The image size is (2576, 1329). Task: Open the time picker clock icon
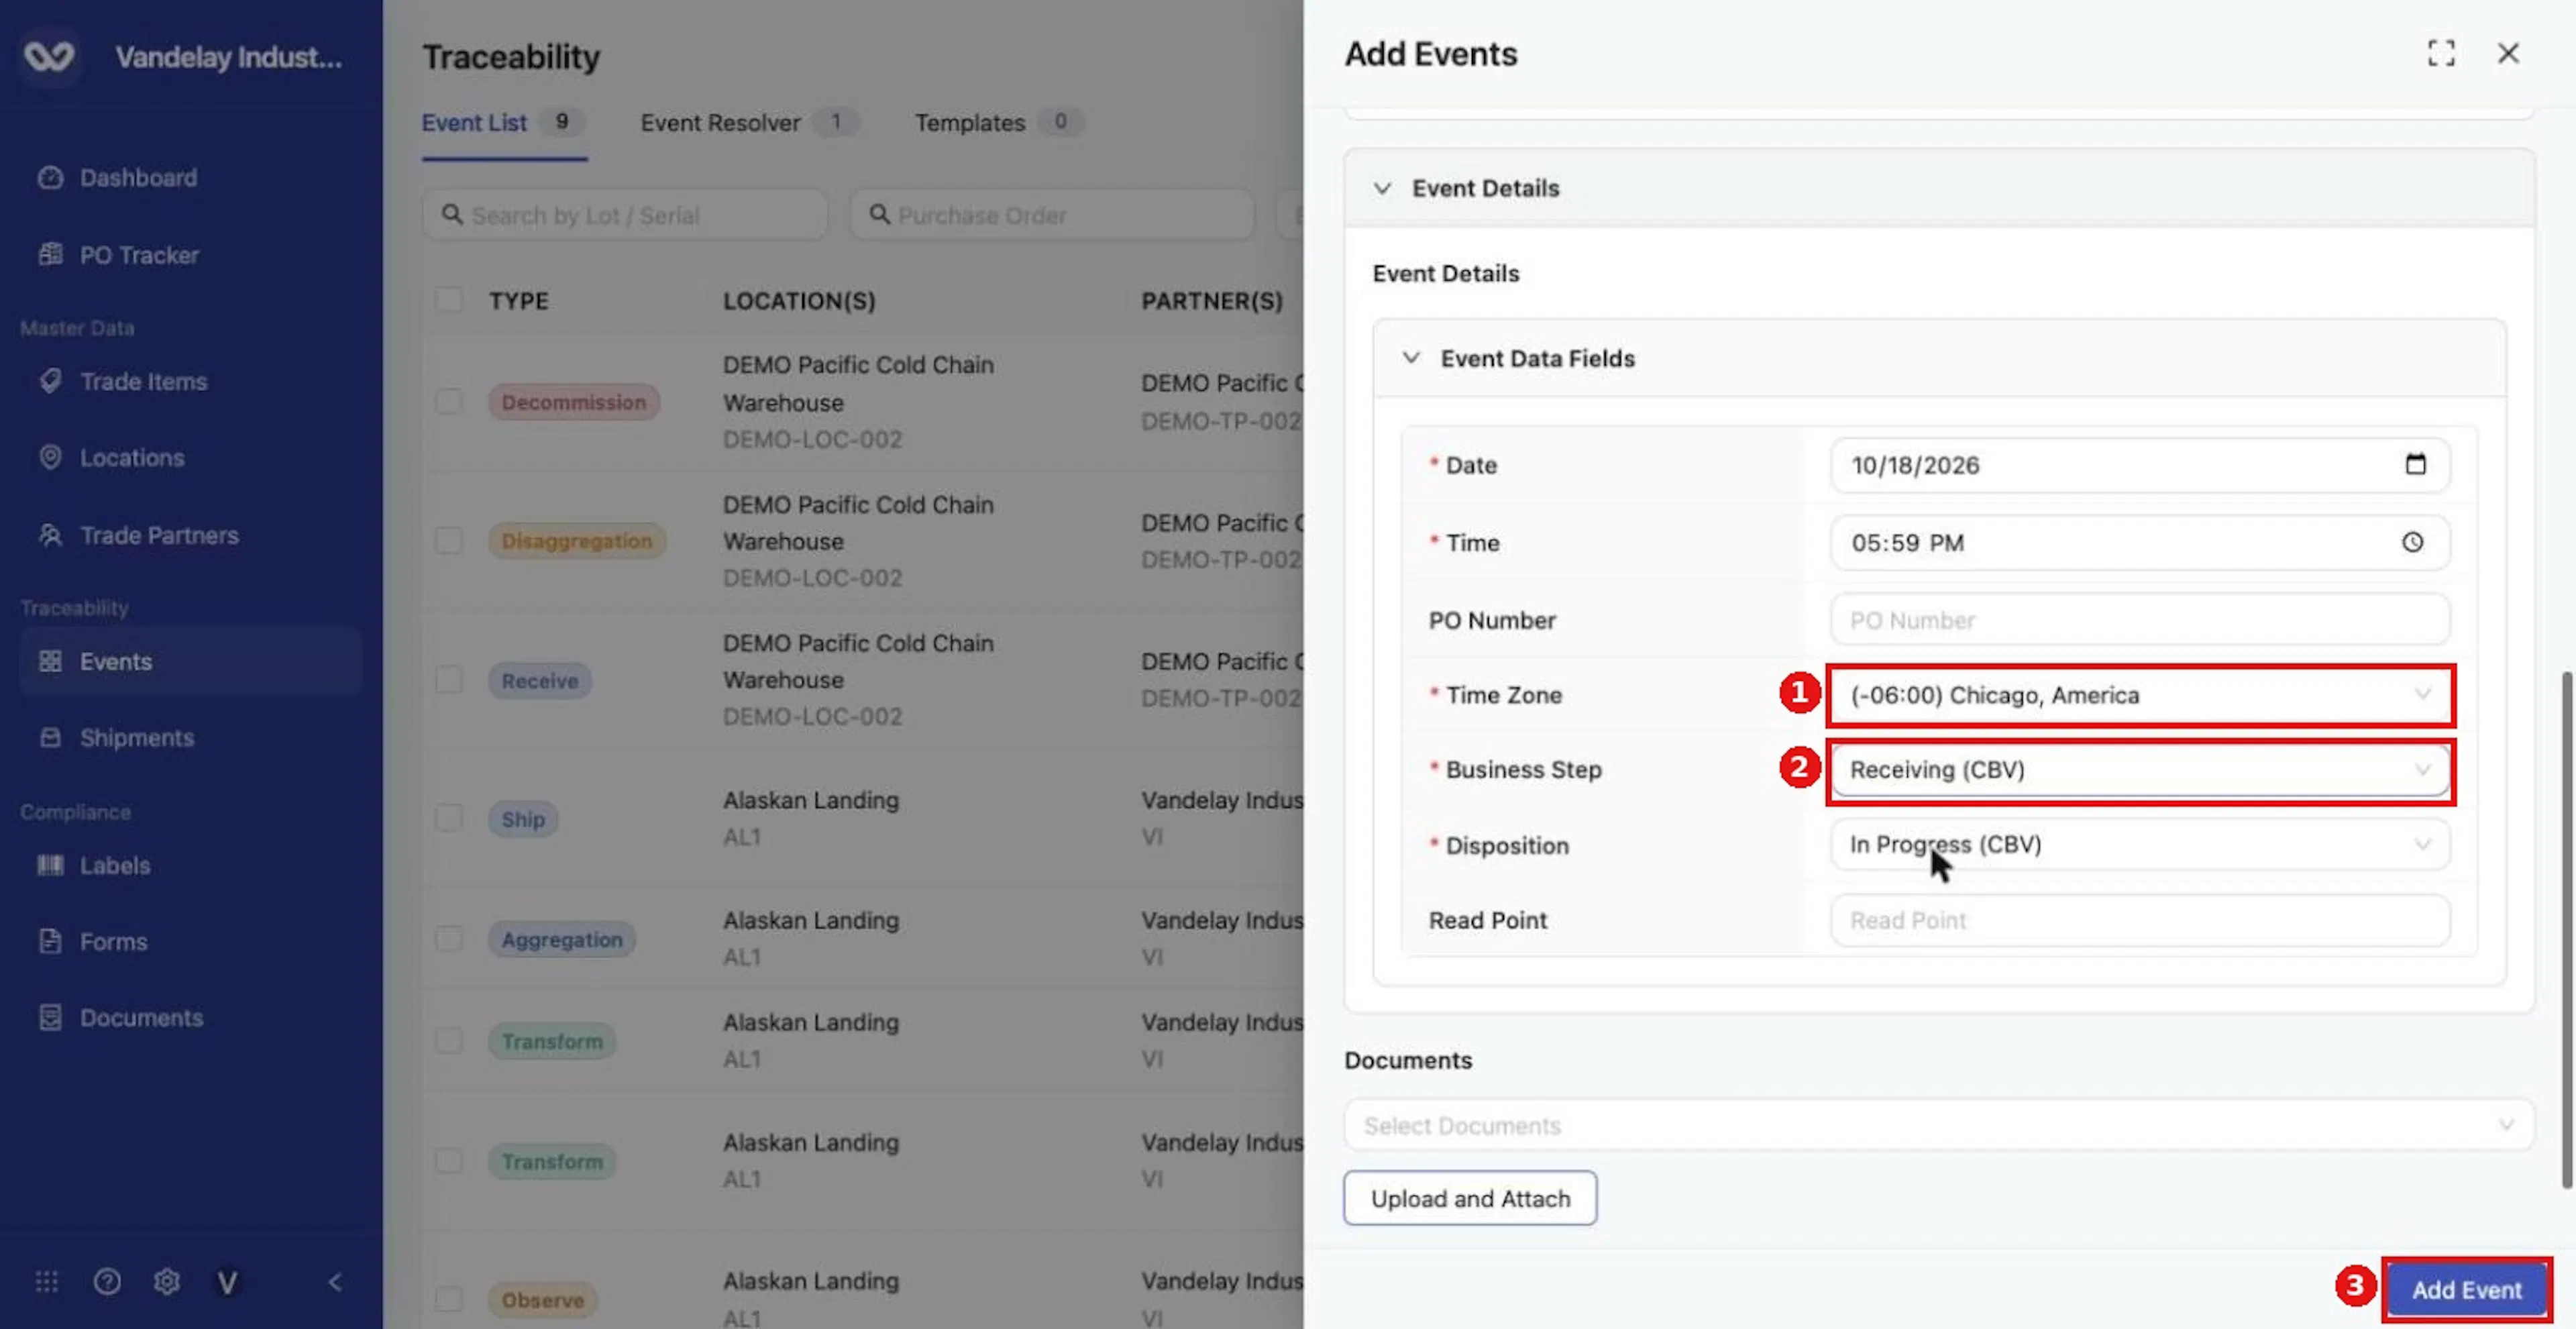[x=2413, y=542]
